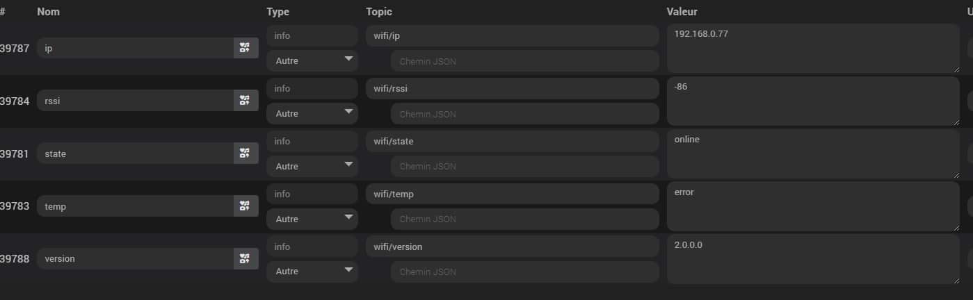Viewport: 973px width, 300px height.
Task: Click the value area showing error
Action: pyautogui.click(x=813, y=206)
